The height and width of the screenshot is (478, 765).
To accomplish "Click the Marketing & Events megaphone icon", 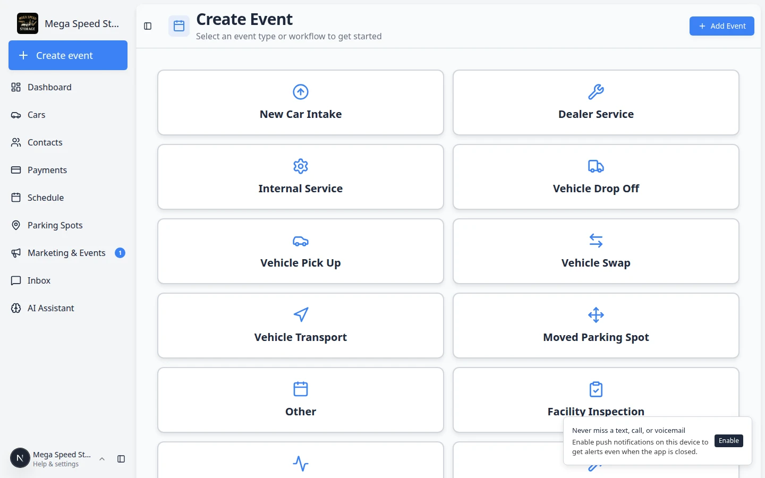I will click(16, 253).
